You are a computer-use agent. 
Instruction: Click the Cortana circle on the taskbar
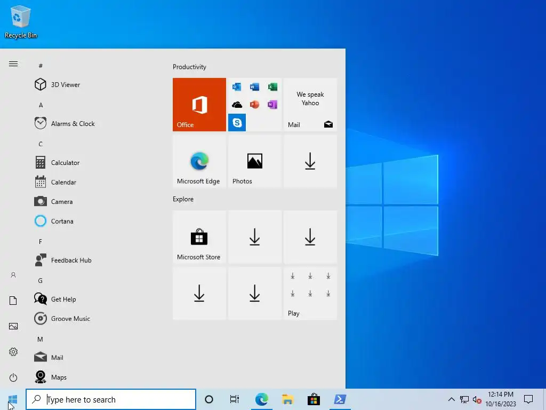[x=209, y=399]
